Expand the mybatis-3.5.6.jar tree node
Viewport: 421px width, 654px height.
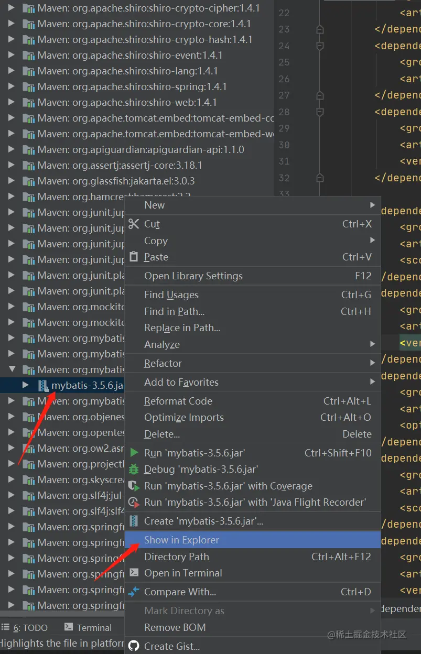click(25, 385)
